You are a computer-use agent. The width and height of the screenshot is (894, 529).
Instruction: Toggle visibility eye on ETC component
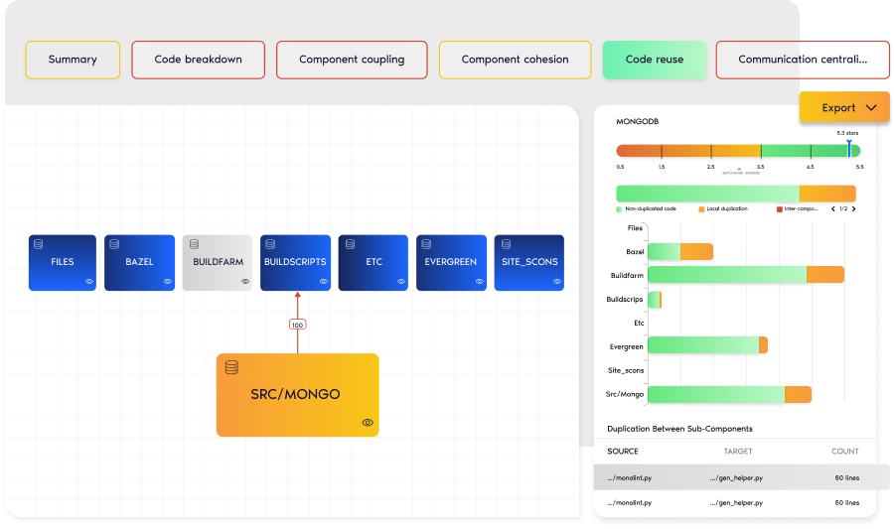pos(401,281)
